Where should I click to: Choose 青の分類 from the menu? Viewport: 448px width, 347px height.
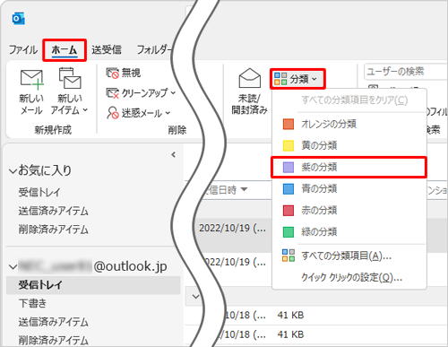[x=349, y=189]
